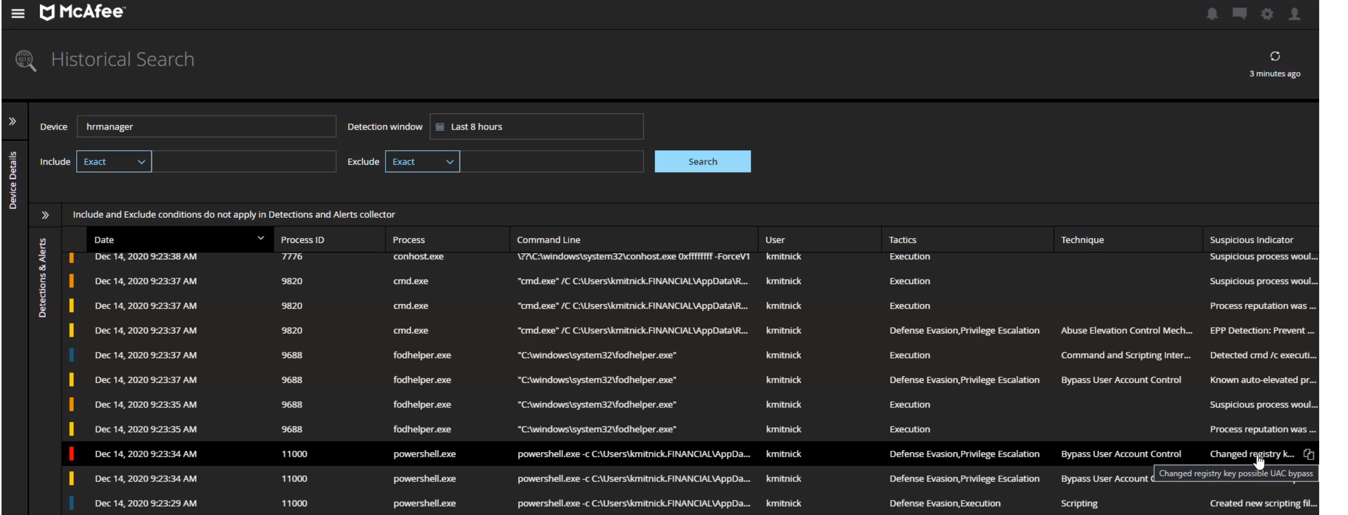
Task: Select the Process ID 7776 cell
Action: [x=291, y=256]
